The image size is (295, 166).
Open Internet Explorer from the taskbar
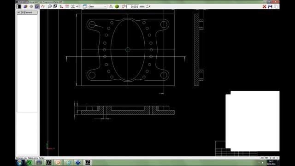point(68,163)
